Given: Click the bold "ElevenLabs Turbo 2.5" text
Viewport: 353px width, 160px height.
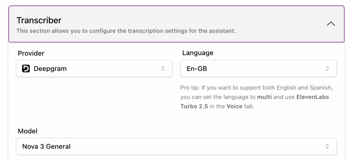Looking at the screenshot, I should coord(313,97).
